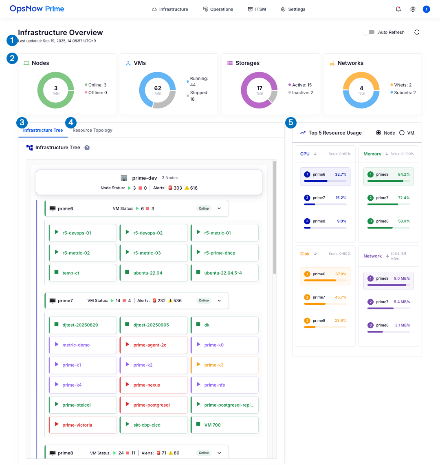
Task: Switch to the Resource Topology tab
Action: click(x=92, y=131)
